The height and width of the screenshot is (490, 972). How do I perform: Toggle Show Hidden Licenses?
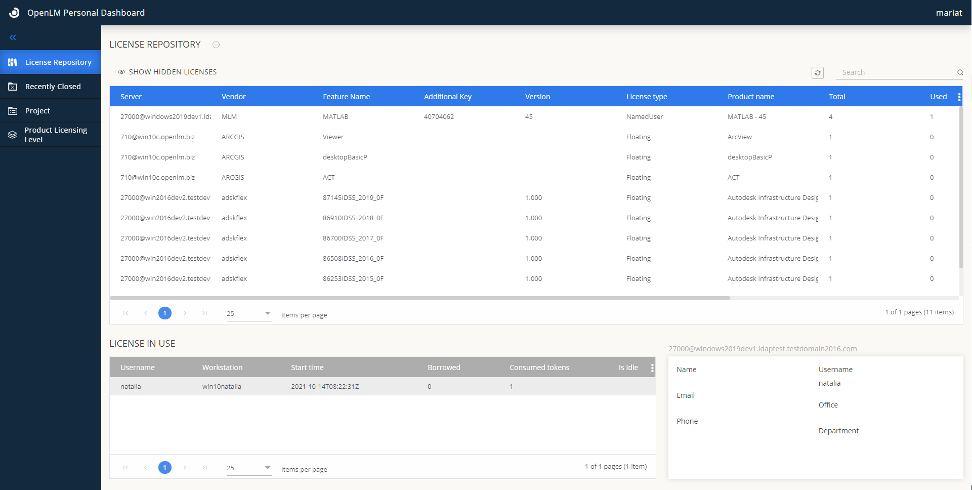click(167, 72)
